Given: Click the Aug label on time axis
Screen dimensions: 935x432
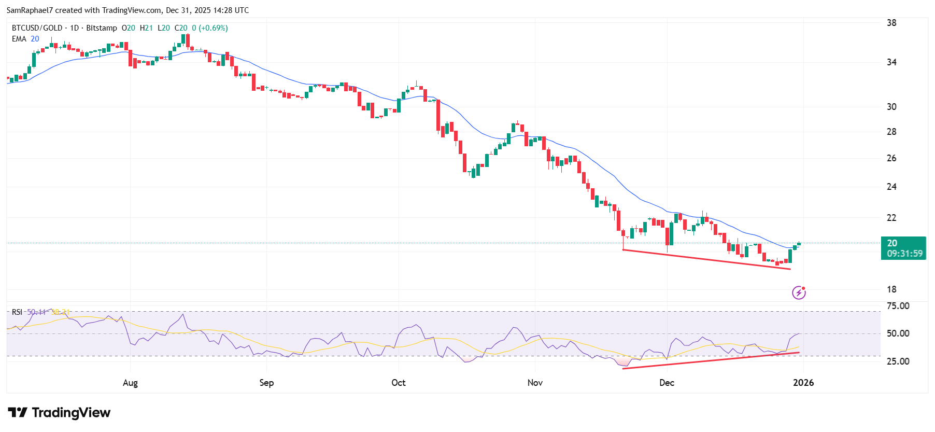Looking at the screenshot, I should [130, 383].
